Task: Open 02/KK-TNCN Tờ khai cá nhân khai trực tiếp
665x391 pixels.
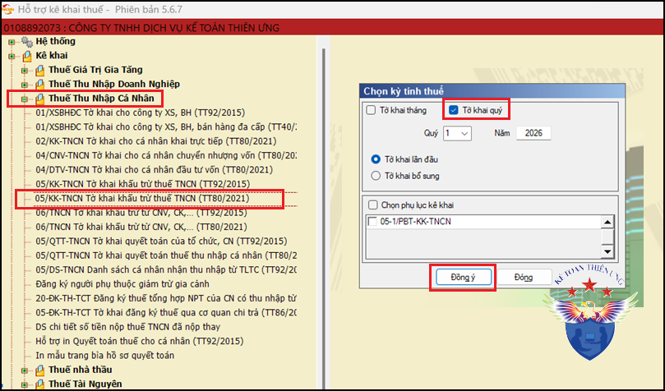Action: pos(156,141)
